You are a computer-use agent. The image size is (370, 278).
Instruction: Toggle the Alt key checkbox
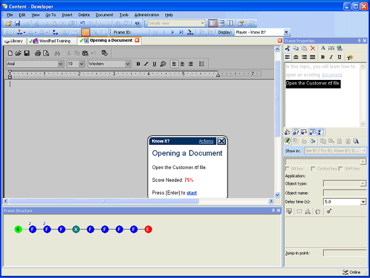coord(288,169)
